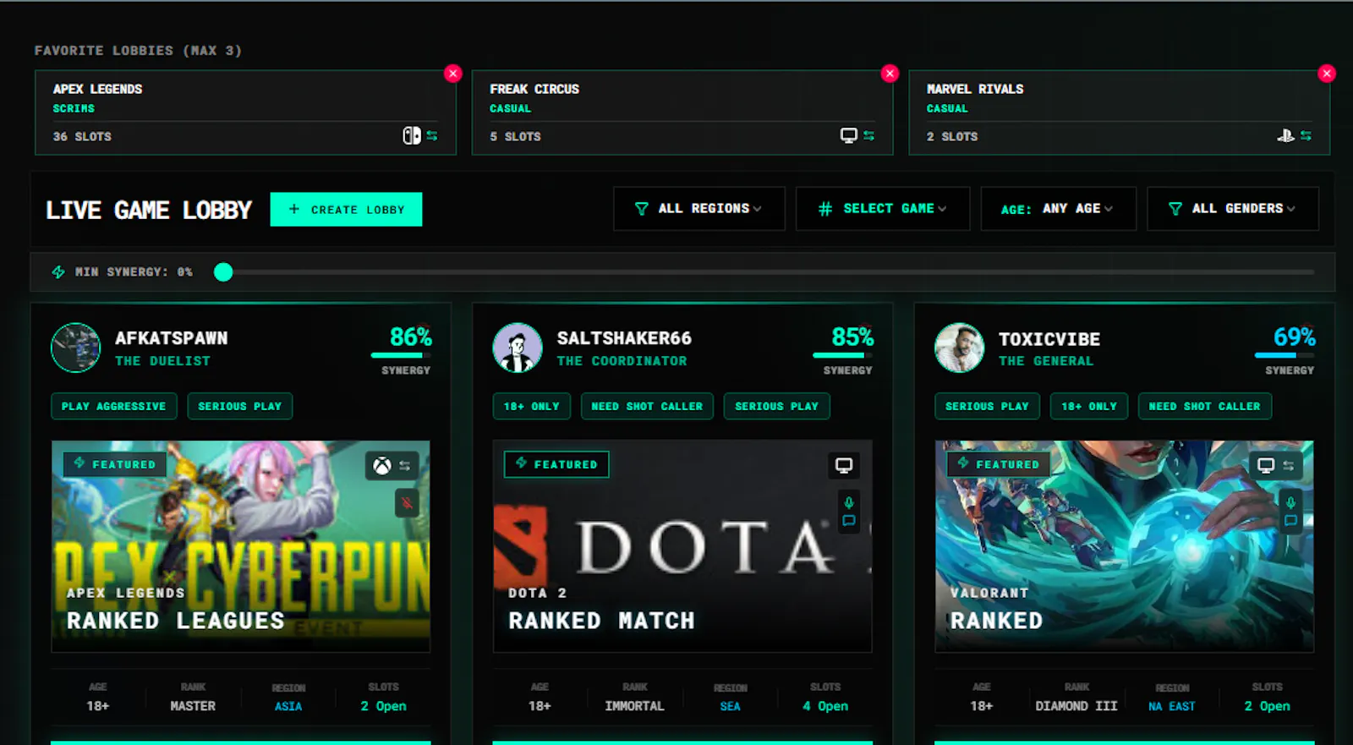Open the Dota 2 Ranked Match banner

682,546
